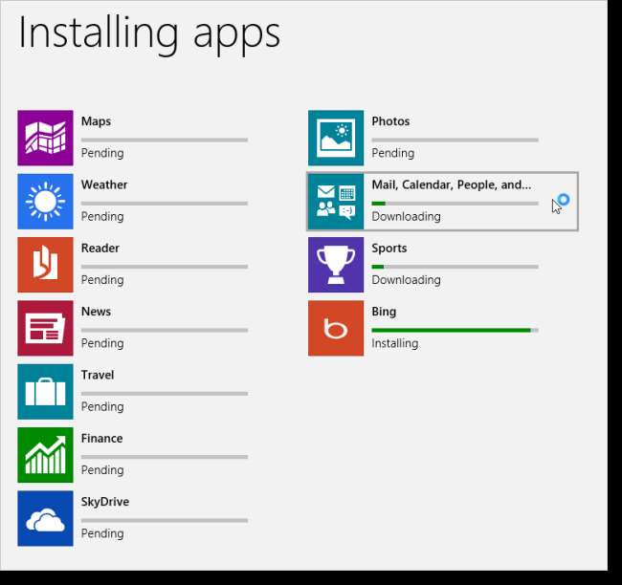622x585 pixels.
Task: Click the "Finance" app name
Action: [x=102, y=439]
